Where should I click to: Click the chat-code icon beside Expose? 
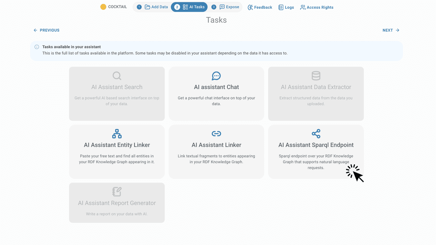(222, 7)
